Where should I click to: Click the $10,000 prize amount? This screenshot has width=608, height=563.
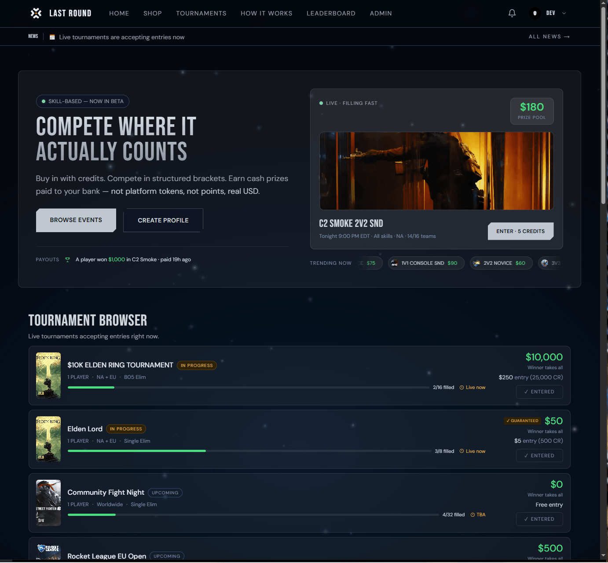pyautogui.click(x=544, y=357)
